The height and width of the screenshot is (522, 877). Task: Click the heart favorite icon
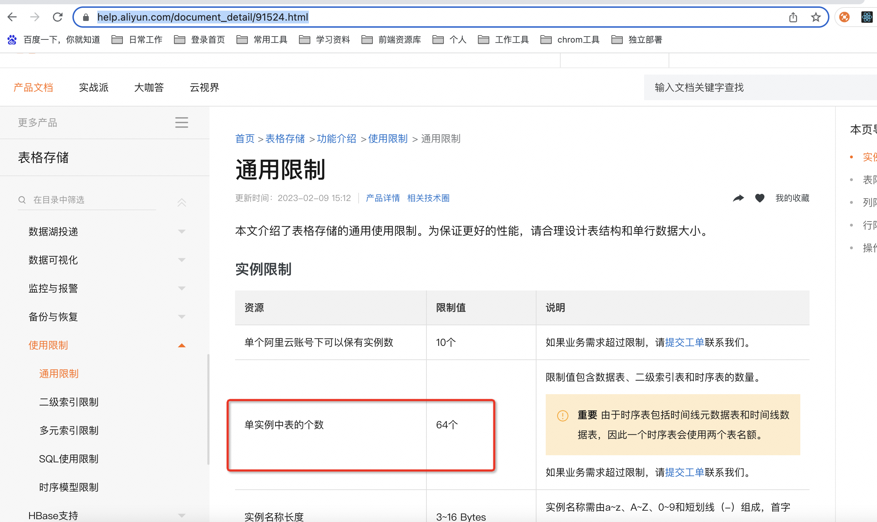(759, 198)
